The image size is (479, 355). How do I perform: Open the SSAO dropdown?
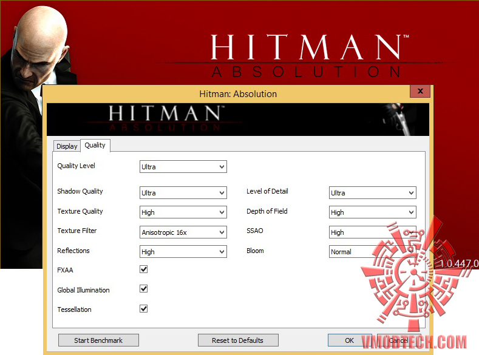[373, 232]
